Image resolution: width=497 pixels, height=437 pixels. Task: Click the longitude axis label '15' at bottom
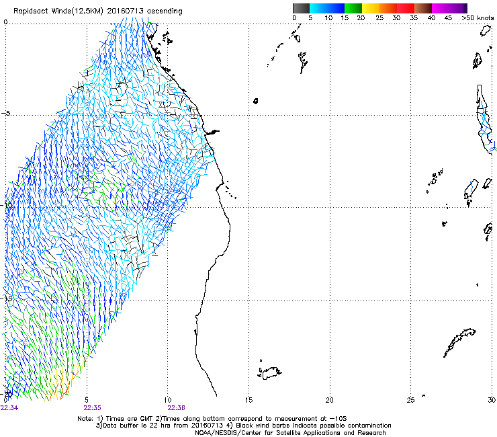click(x=248, y=400)
